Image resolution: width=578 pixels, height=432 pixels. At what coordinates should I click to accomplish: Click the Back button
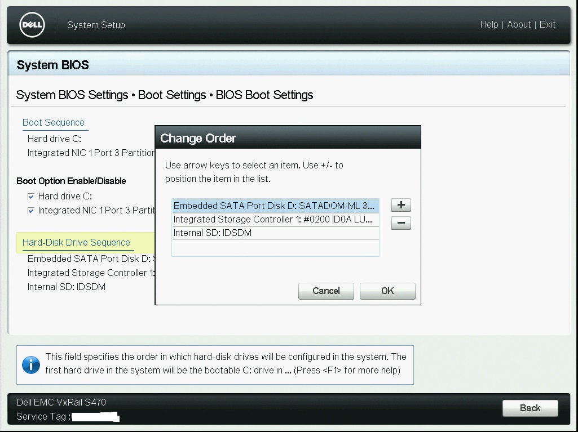[530, 408]
